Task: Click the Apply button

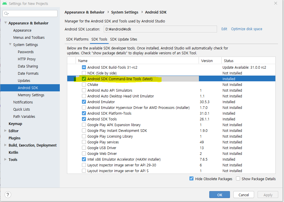Action: pos(268,195)
